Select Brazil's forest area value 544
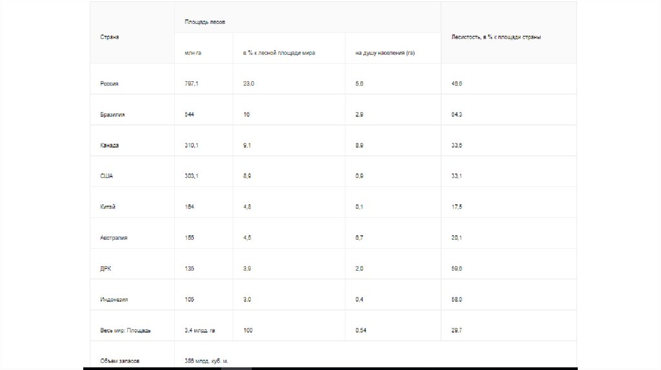 (190, 115)
